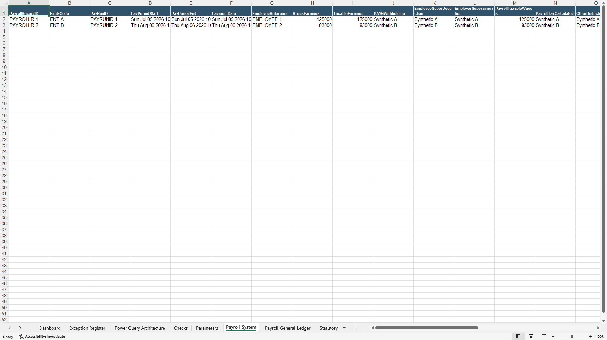This screenshot has height=340, width=607.
Task: Select cell ENT-A
Action: coord(69,19)
